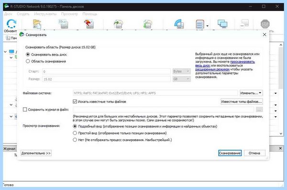
Task: Choose Нет scan view option
Action: pyautogui.click(x=75, y=140)
